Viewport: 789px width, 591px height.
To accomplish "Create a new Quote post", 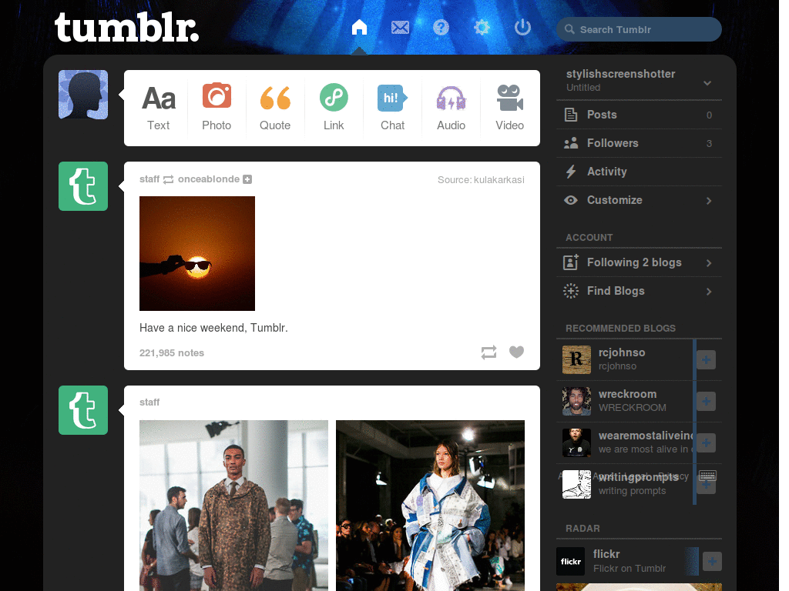I will (275, 108).
